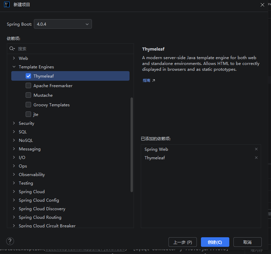Close the 新建项目 dialog
The height and width of the screenshot is (254, 271).
(262, 5)
